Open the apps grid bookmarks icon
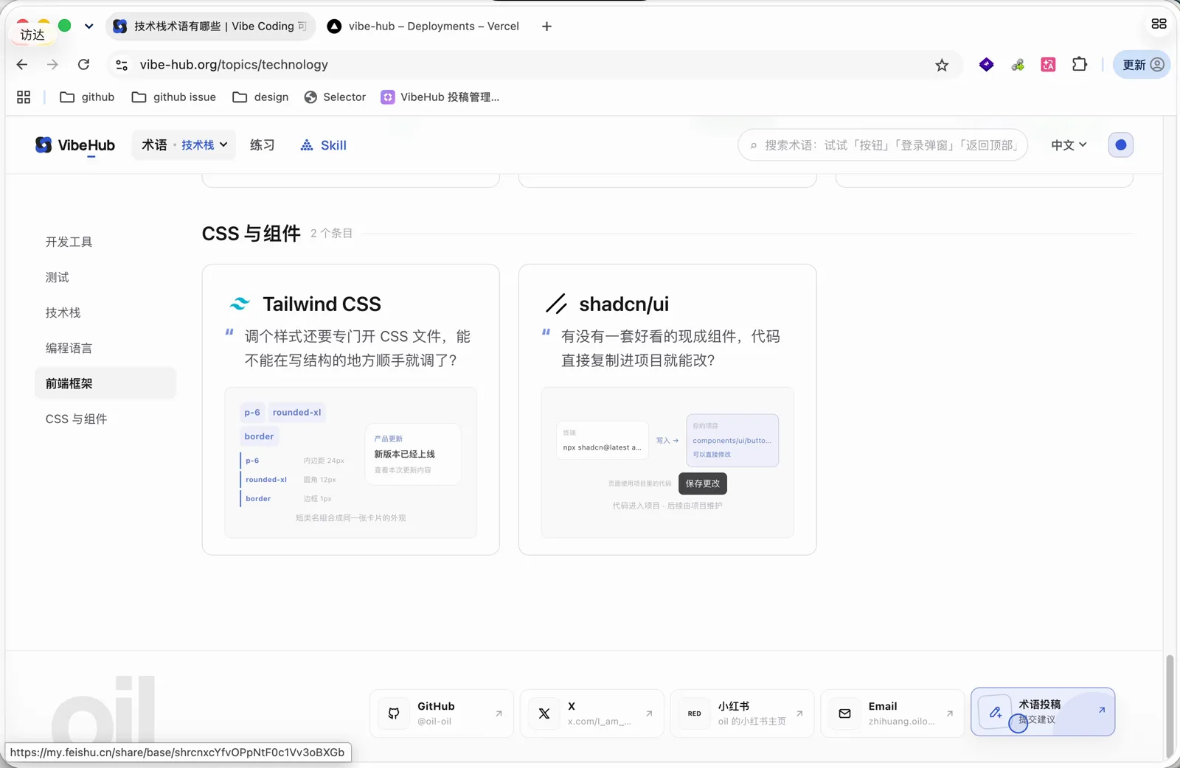Viewport: 1180px width, 768px height. coord(24,97)
